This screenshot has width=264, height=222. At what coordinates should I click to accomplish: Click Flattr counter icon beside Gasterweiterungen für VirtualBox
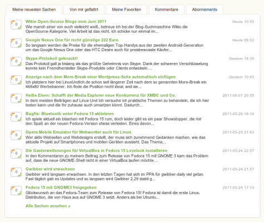pos(16,154)
